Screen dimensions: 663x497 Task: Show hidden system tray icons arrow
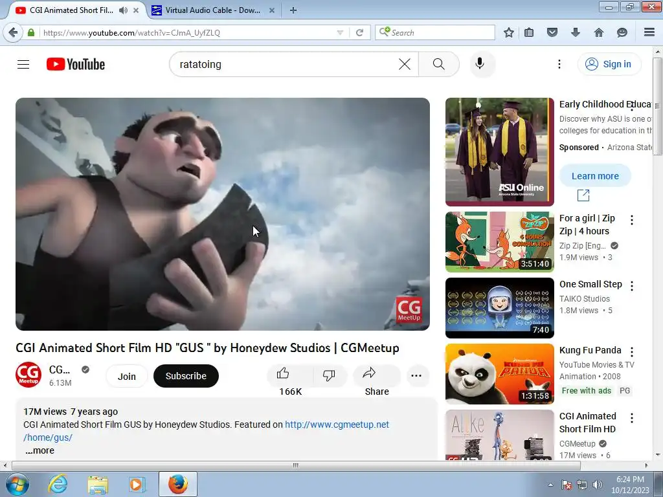coord(550,485)
